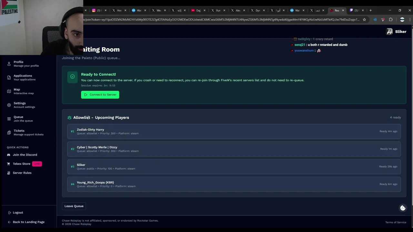Close the YouTube 'Dajj' tab
This screenshot has width=413, height=232.
[205, 10]
